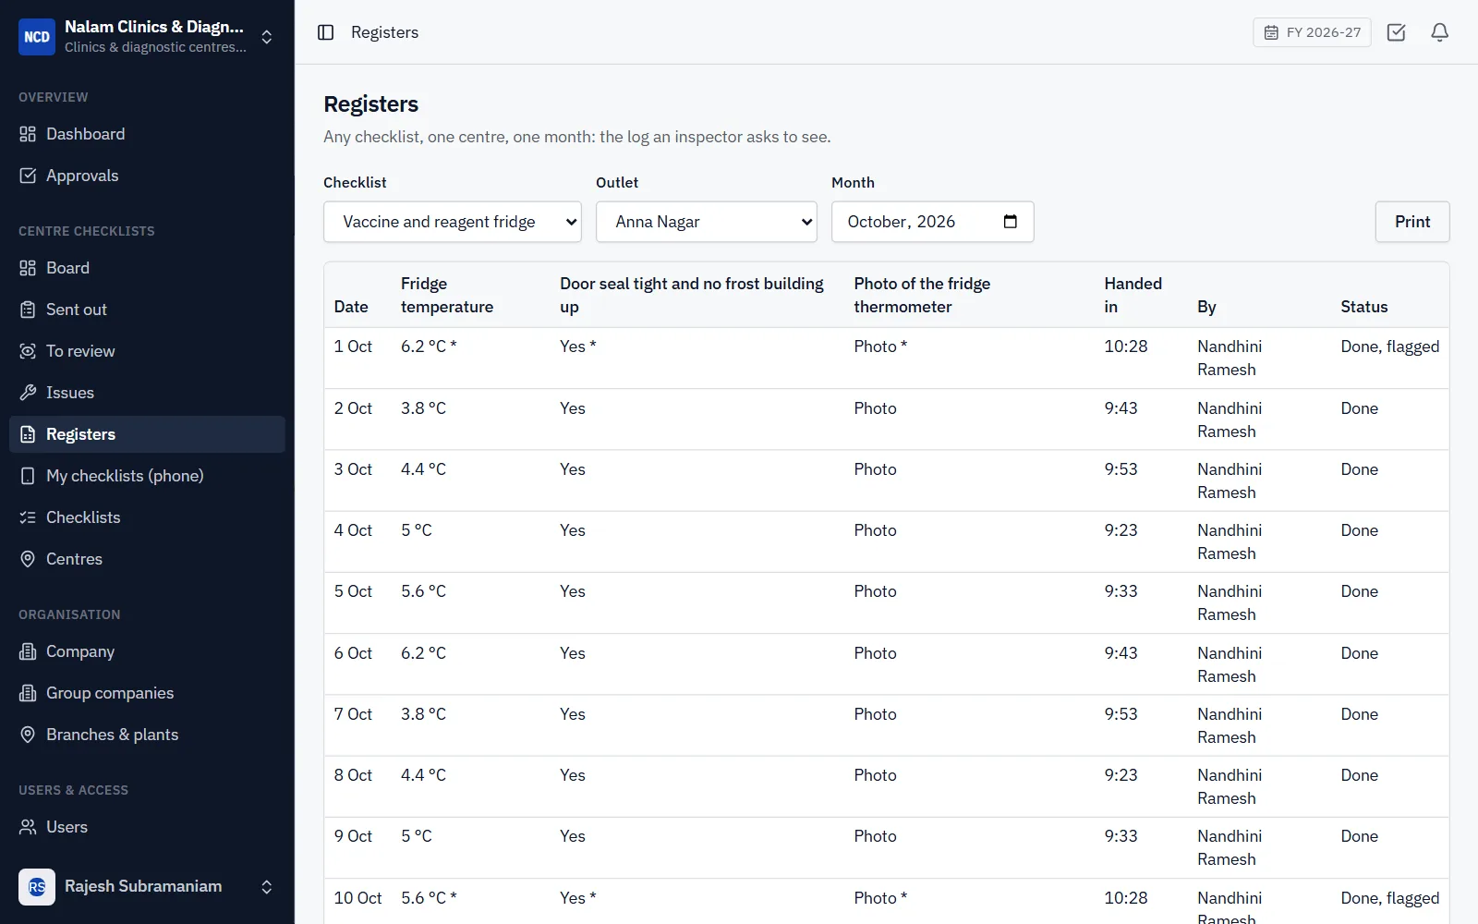Open the Outlet dropdown showing Anna Nagar
The width and height of the screenshot is (1478, 924).
707,222
